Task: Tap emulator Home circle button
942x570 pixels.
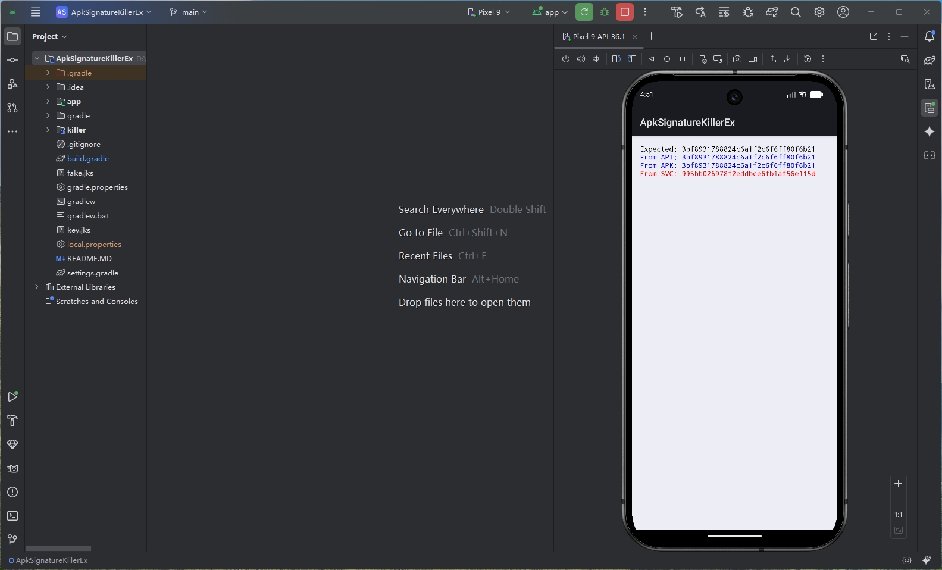Action: 667,59
